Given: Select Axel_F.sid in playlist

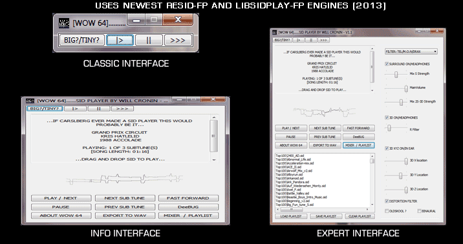Looking at the screenshot, I should click(x=288, y=190).
